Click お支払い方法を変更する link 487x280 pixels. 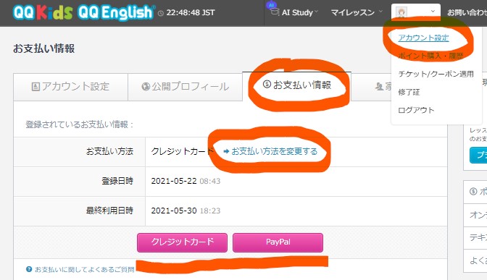tap(274, 151)
